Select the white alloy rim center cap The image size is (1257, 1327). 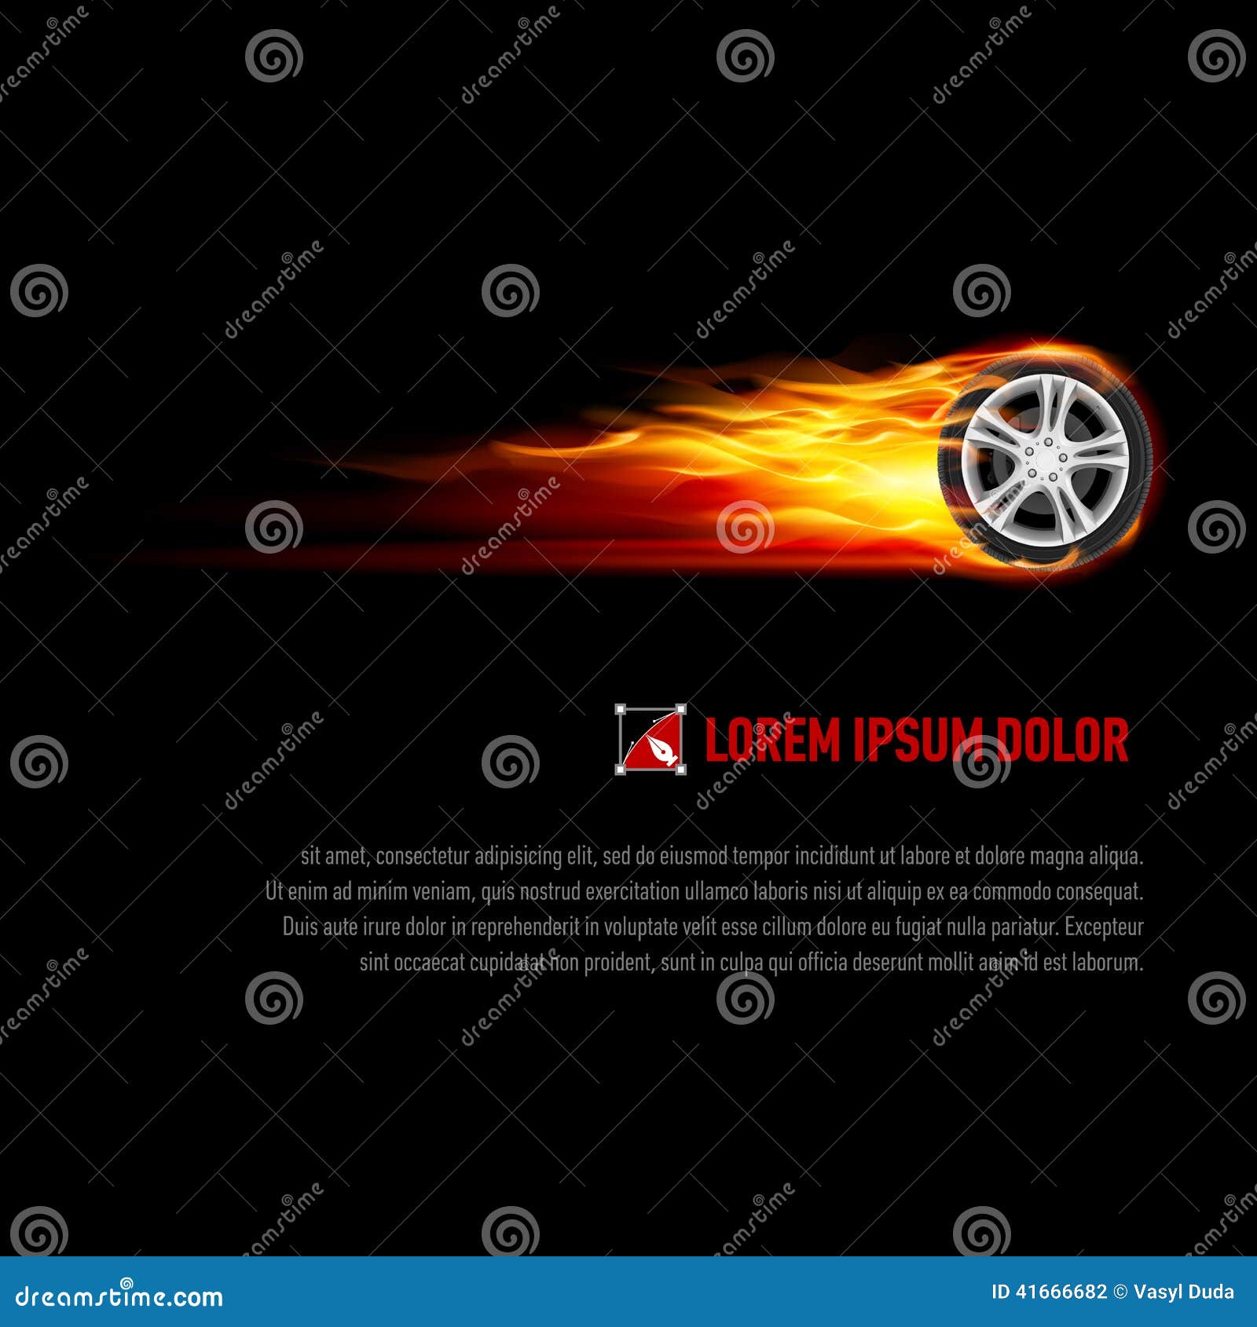point(1043,459)
